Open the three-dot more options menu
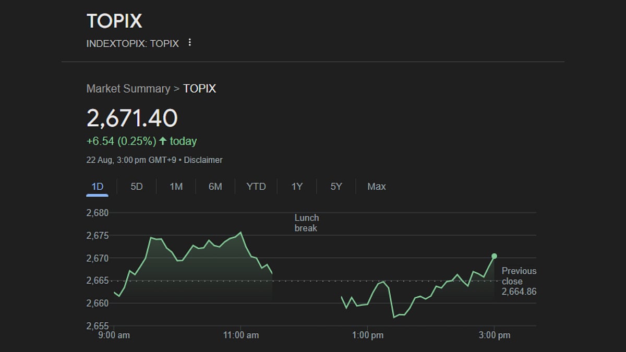The height and width of the screenshot is (352, 626). click(x=189, y=43)
